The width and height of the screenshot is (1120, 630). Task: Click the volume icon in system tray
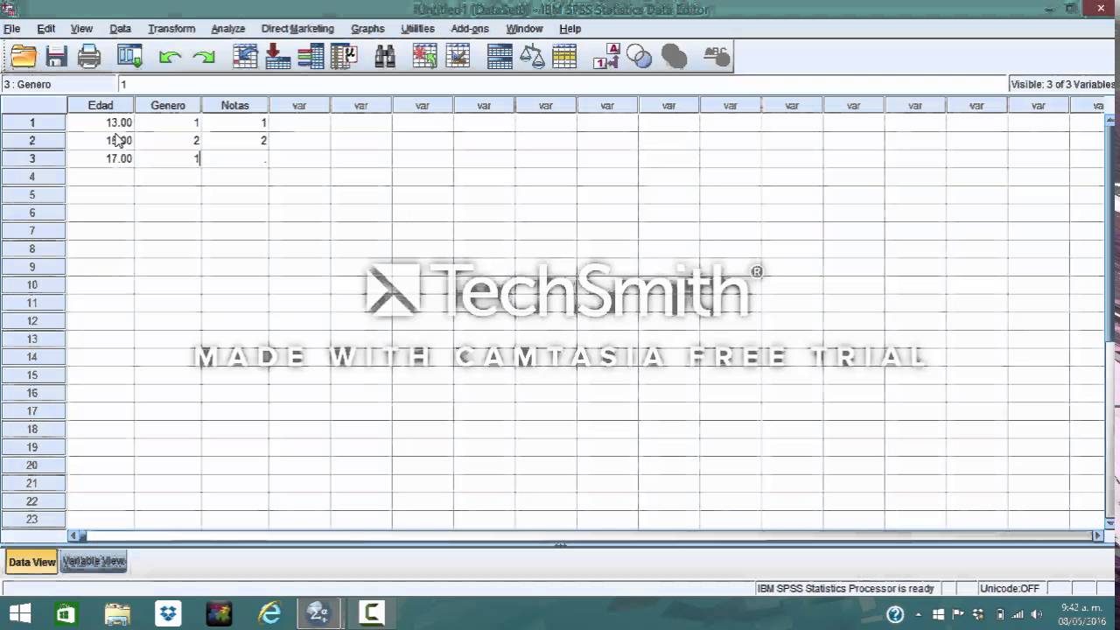[x=1037, y=614]
